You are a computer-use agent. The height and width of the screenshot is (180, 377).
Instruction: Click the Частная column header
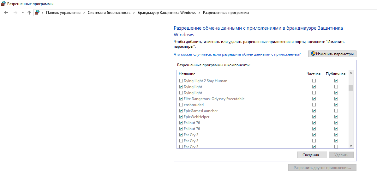click(314, 74)
